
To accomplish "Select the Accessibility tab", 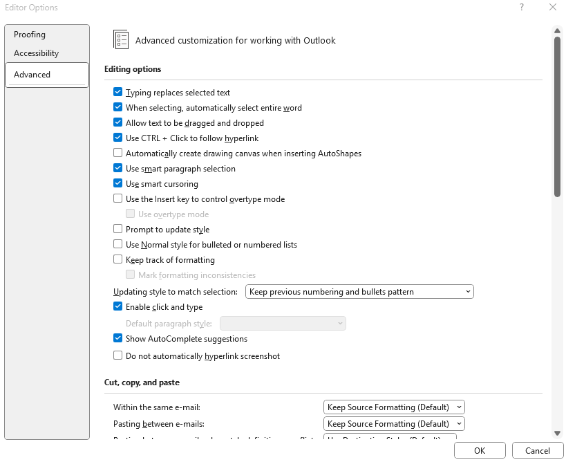I will (x=35, y=53).
